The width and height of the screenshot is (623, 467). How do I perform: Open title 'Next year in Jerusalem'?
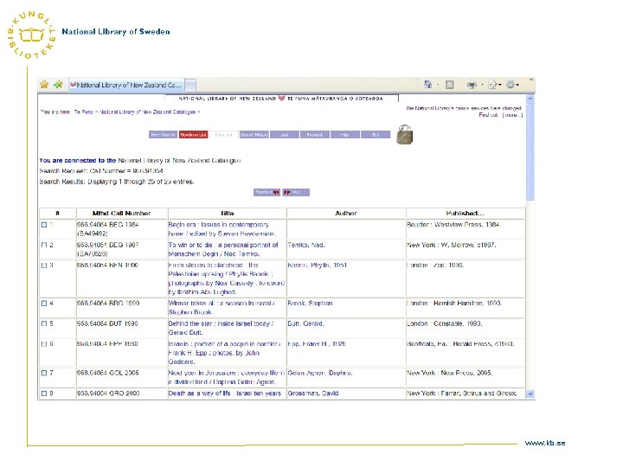coord(227,377)
